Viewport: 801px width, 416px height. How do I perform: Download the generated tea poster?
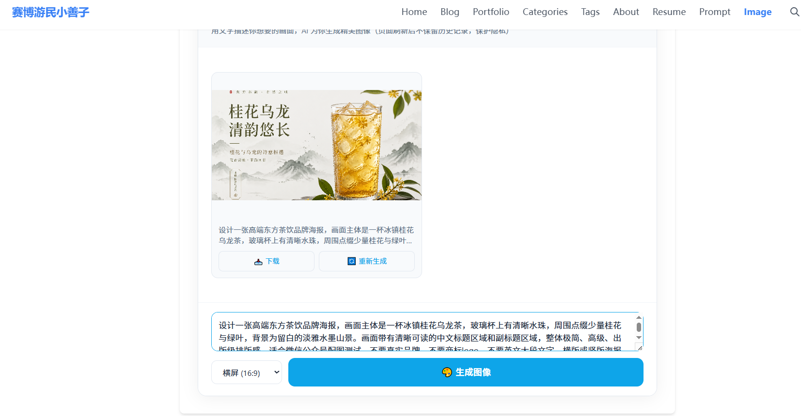(267, 261)
